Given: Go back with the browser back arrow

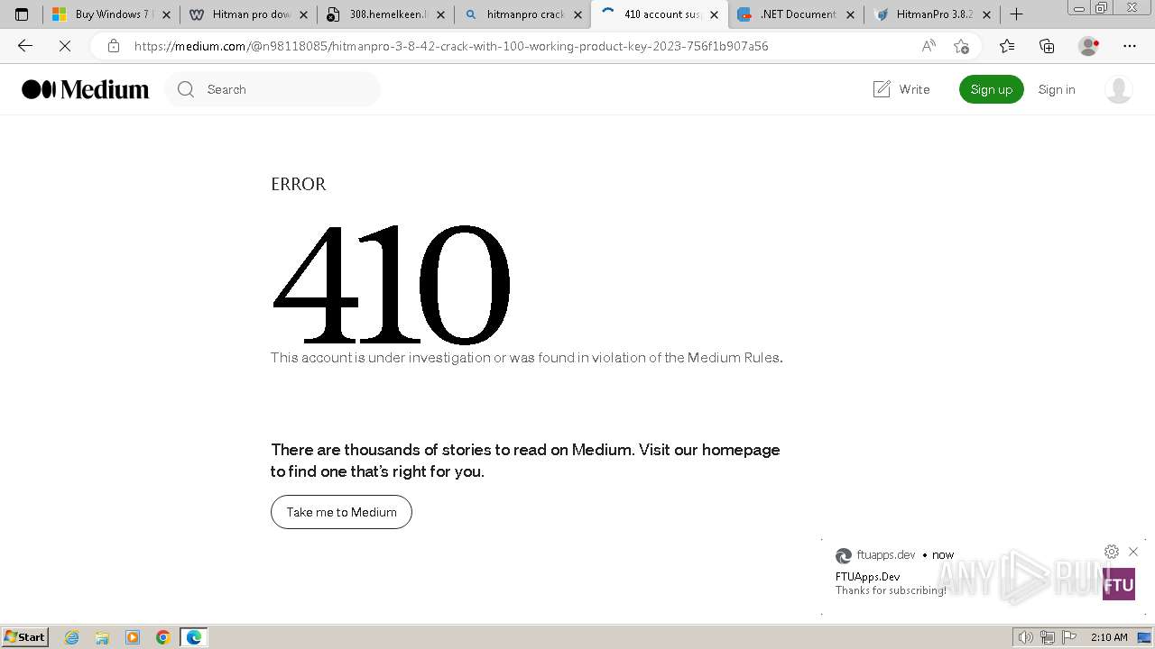Looking at the screenshot, I should click(25, 46).
